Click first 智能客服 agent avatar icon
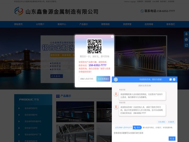Screen dimensions: 189x142 116,94
